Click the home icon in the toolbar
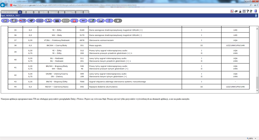The height and width of the screenshot is (140, 259). 5,21
